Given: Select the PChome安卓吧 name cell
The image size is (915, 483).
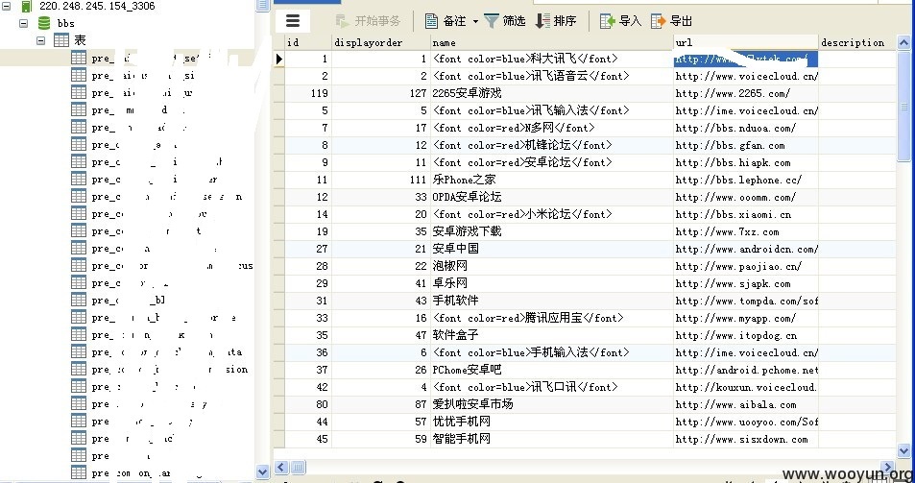Looking at the screenshot, I should click(551, 370).
